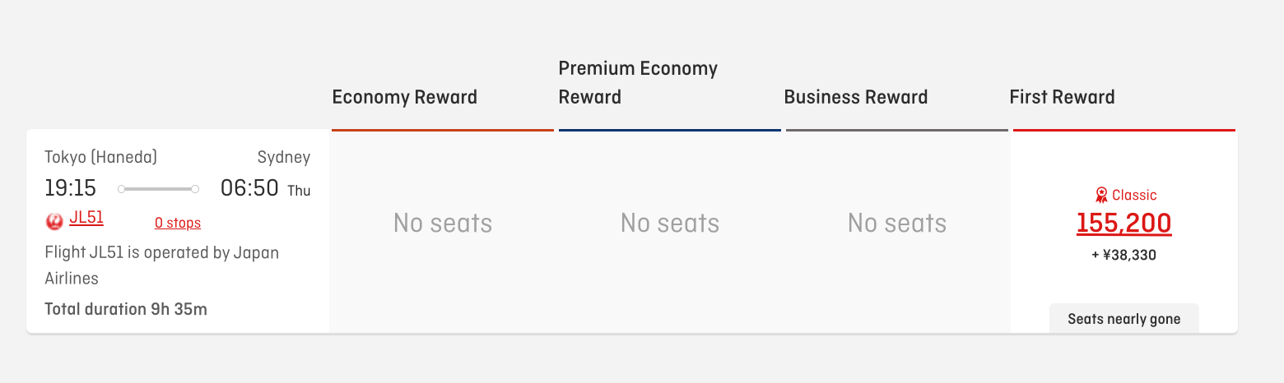Click No seats under Business Reward
The width and height of the screenshot is (1284, 383).
(897, 223)
